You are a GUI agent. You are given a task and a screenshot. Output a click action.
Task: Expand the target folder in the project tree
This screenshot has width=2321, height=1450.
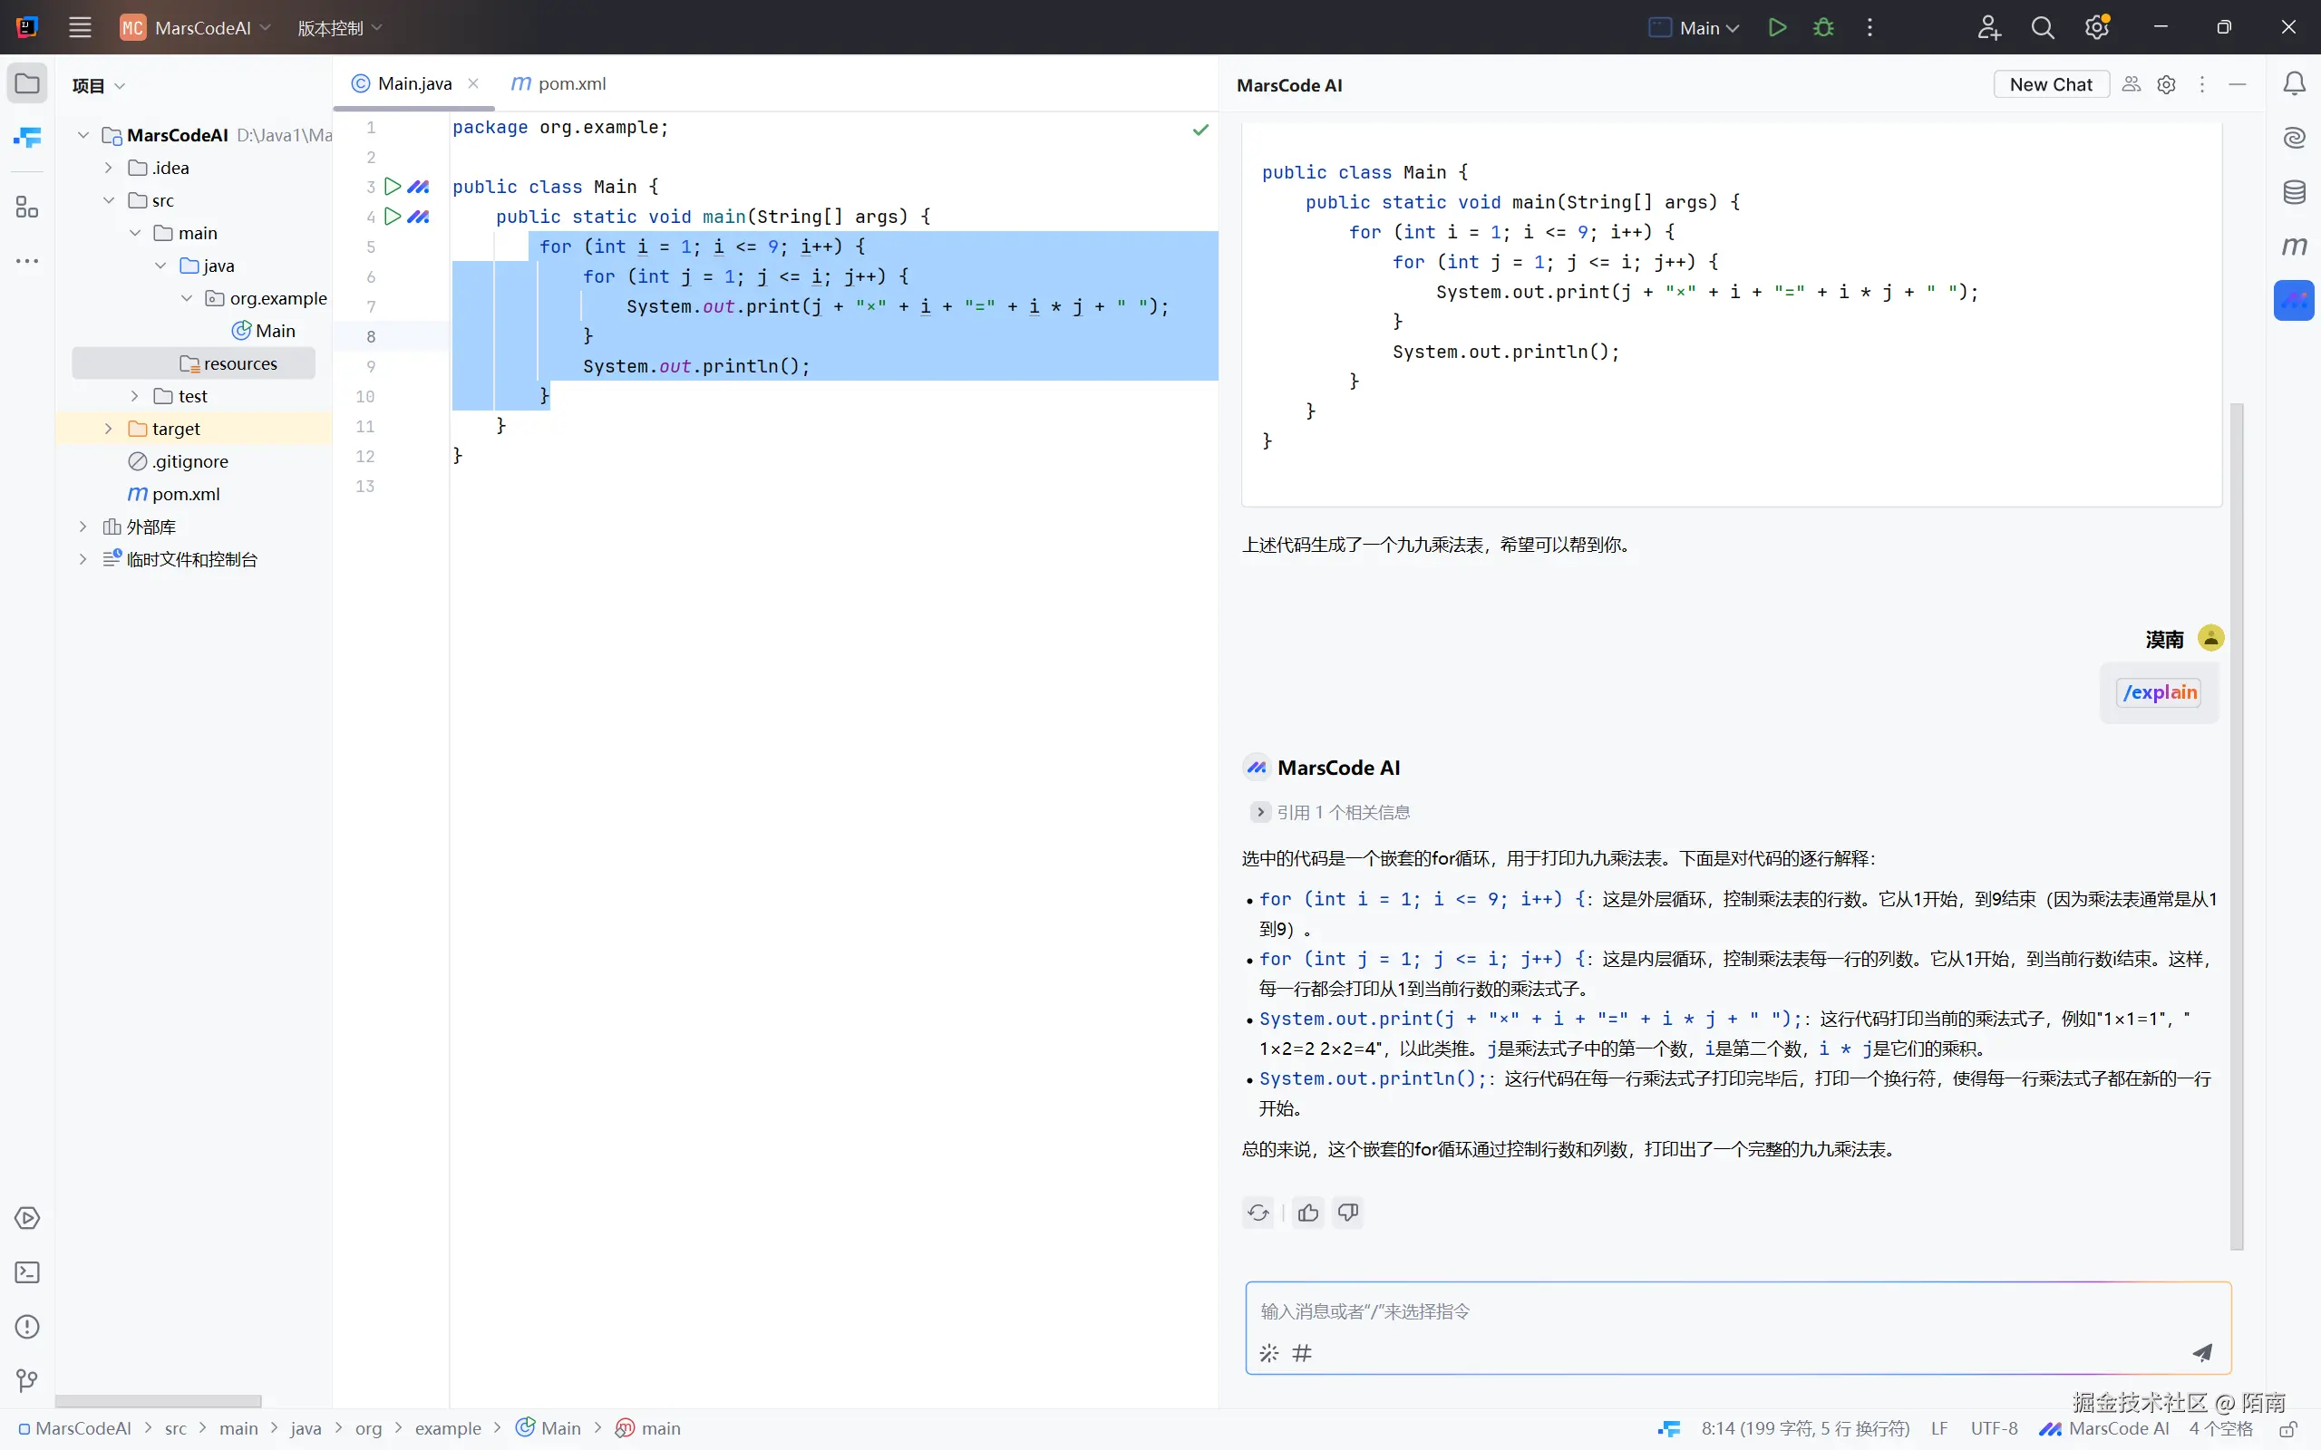(109, 429)
